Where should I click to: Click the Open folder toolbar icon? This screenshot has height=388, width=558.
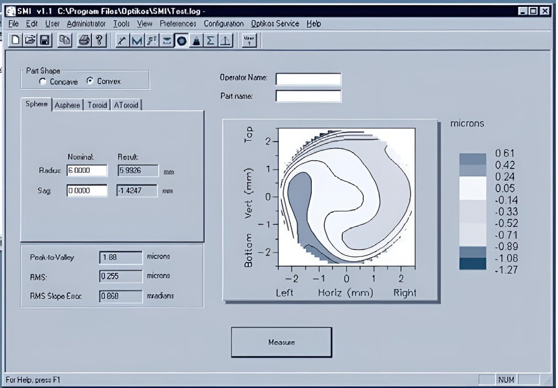point(30,40)
